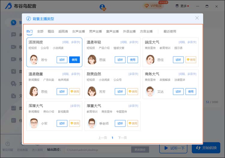Screen dimensions: 225x158
Task: Show the 最近使用 voices
Action: point(170,31)
